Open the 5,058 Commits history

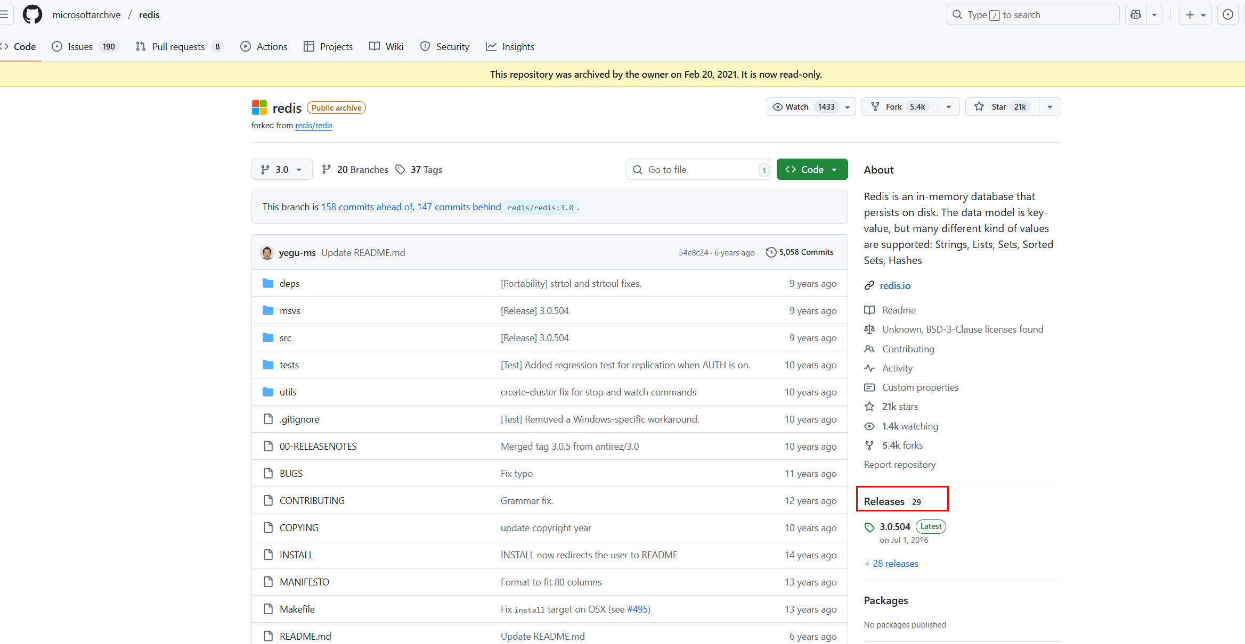click(x=800, y=252)
